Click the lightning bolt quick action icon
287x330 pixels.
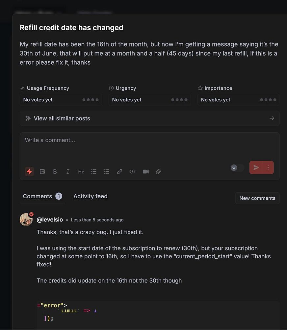[x=29, y=172]
